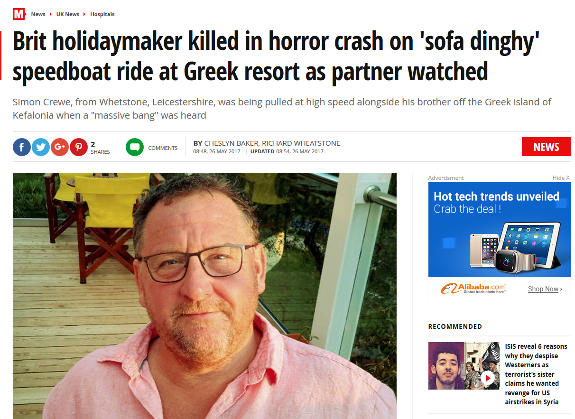
Task: Share article via Google+ icon
Action: click(60, 147)
